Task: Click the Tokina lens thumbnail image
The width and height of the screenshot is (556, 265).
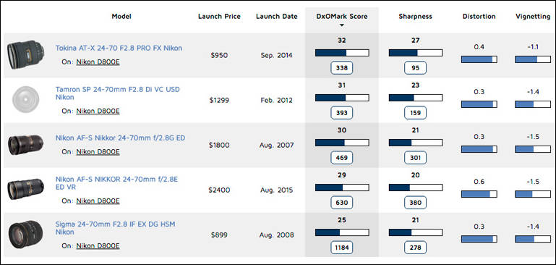Action: click(25, 55)
